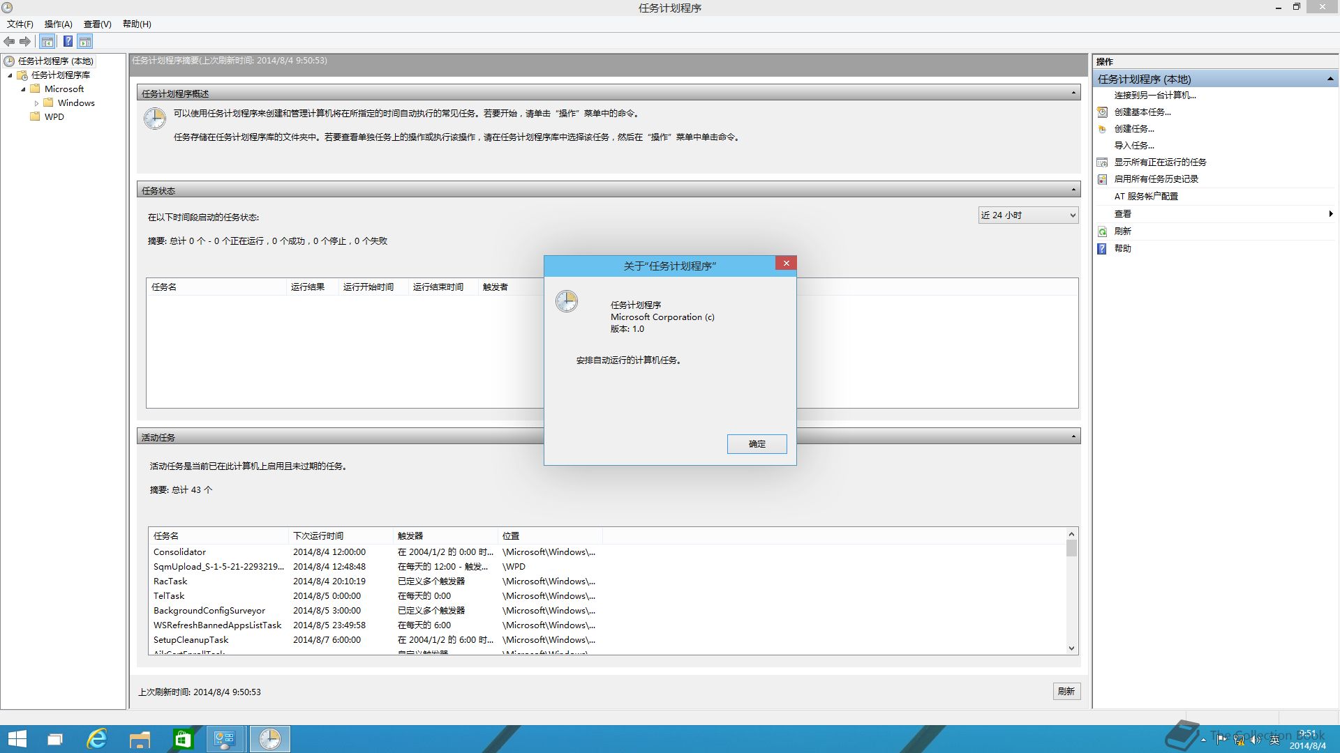Collapse the 活动任务 section

pyautogui.click(x=1073, y=436)
